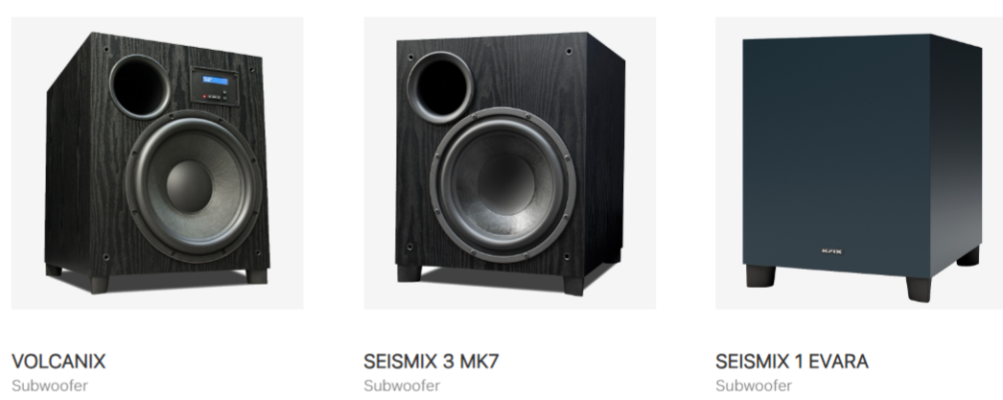Viewport: 1003px width, 400px height.
Task: Open the VOLCANIX product title link
Action: tap(58, 362)
